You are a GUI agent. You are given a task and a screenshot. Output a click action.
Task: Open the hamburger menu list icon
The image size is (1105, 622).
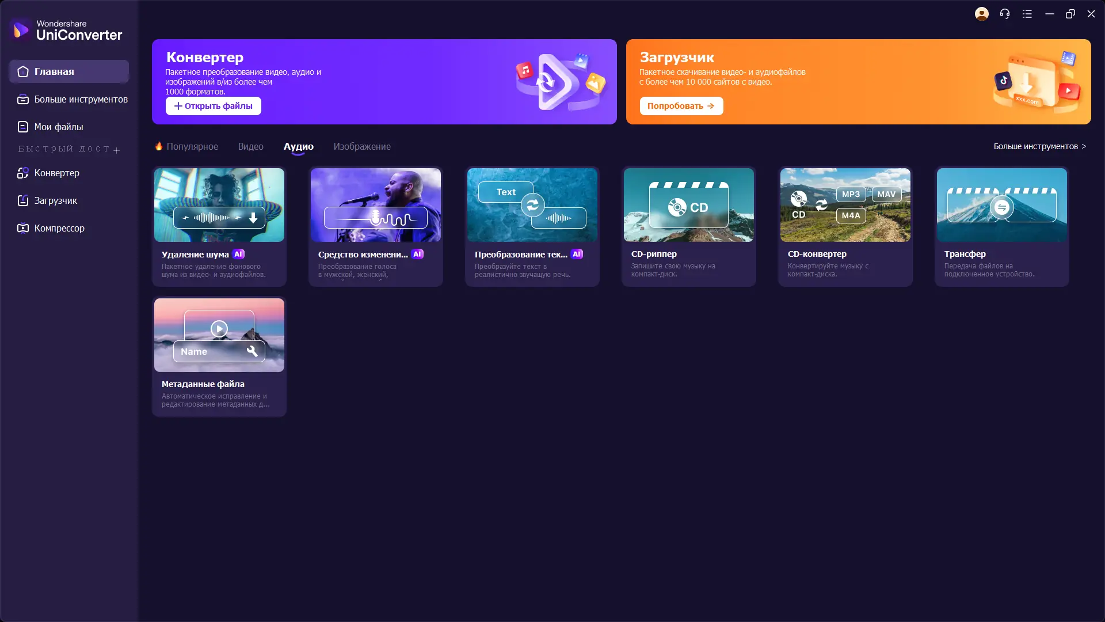(x=1027, y=14)
